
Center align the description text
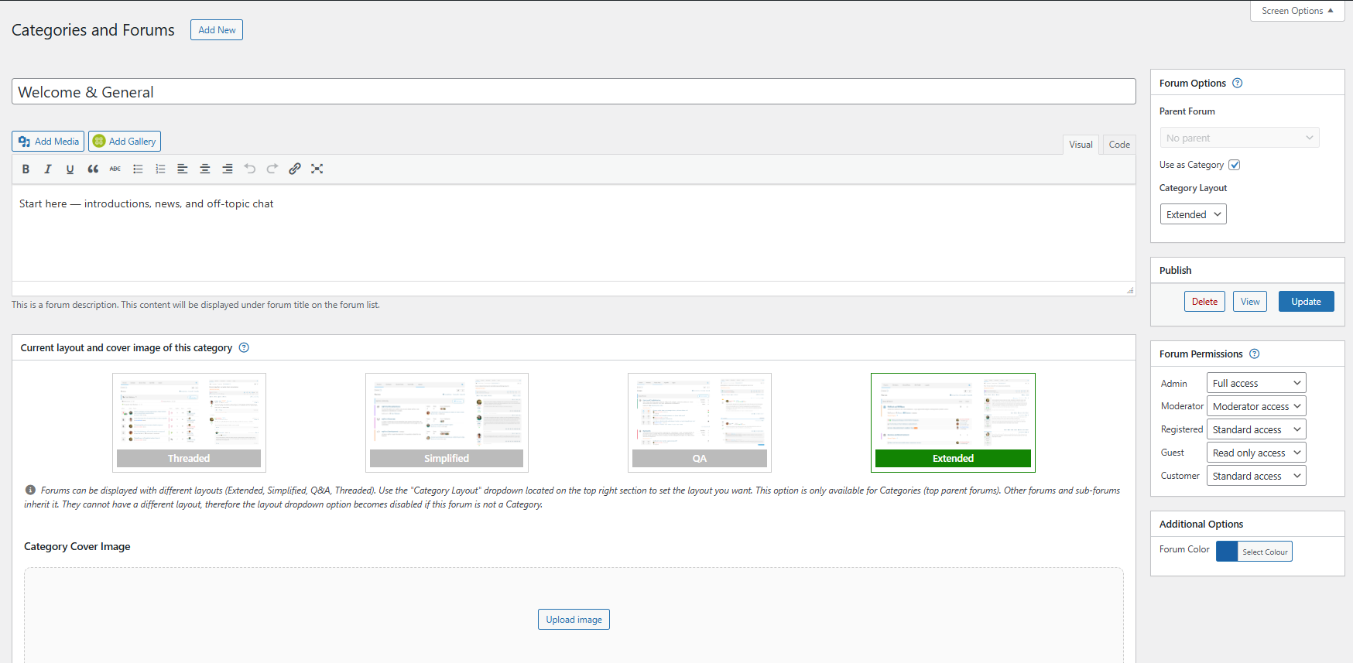coord(205,169)
